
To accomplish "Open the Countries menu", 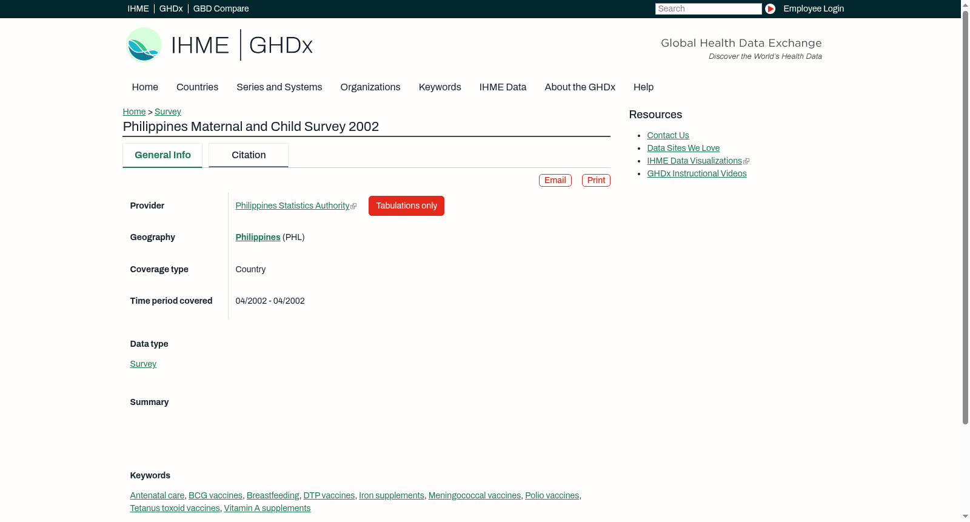I will 197,87.
